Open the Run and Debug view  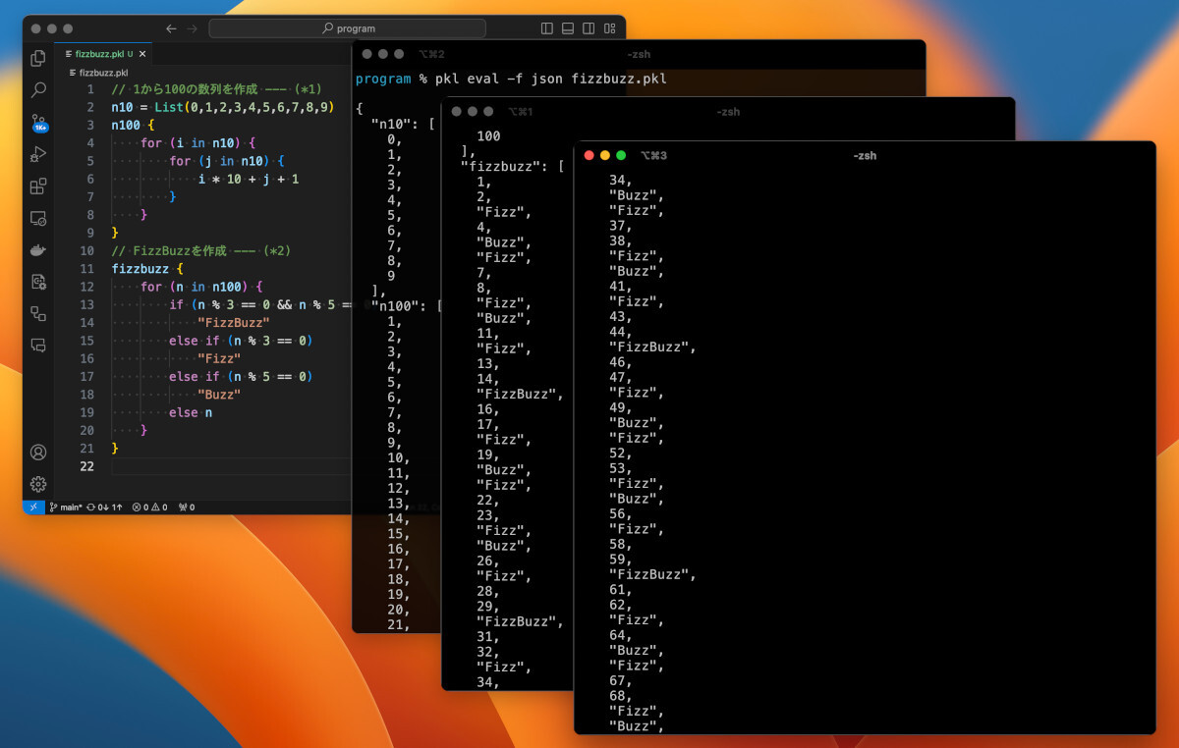tap(38, 154)
